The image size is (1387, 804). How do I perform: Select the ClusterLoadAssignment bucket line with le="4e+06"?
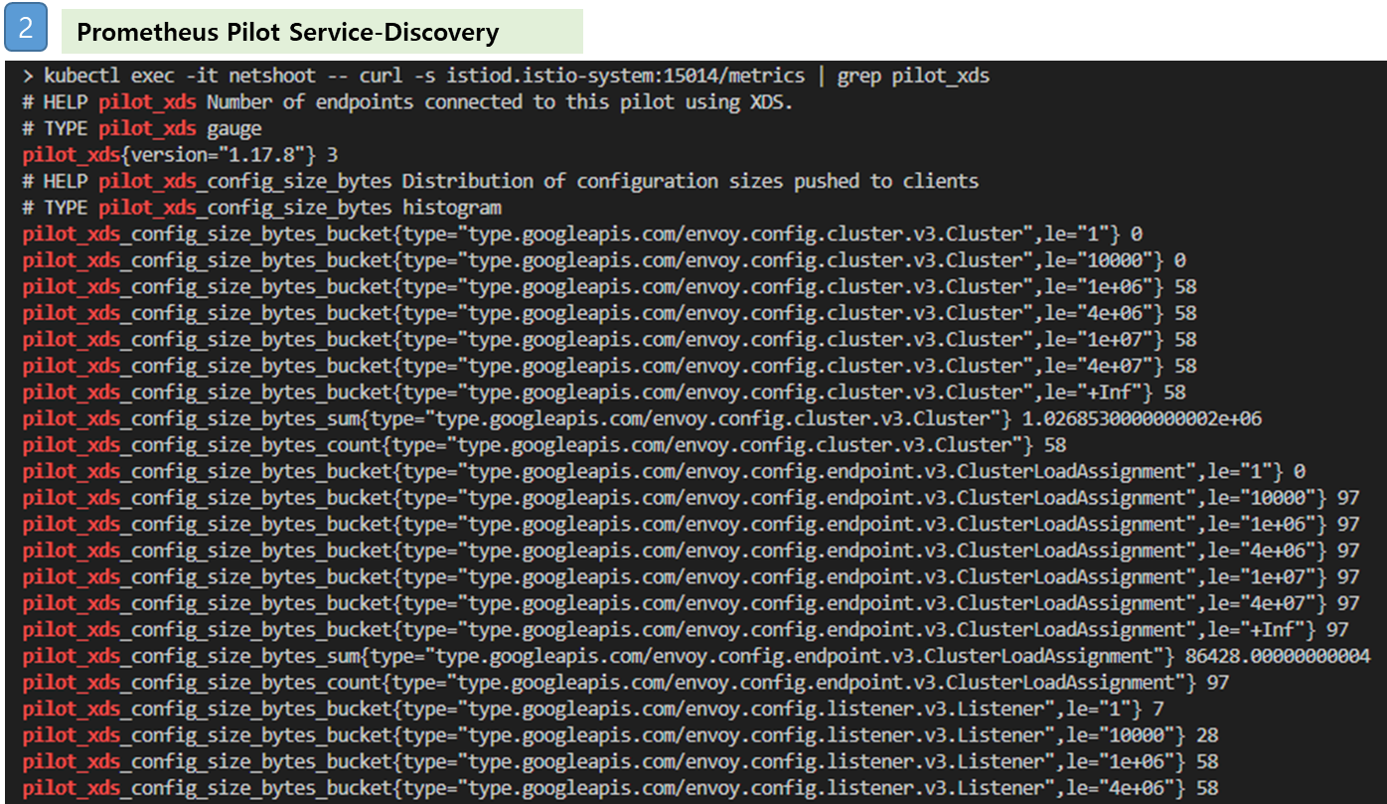point(691,550)
